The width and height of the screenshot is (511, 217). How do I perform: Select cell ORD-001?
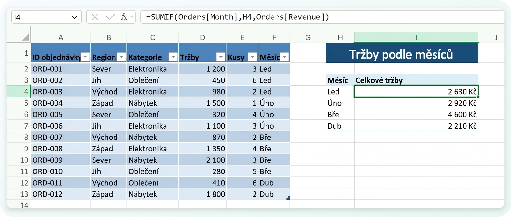pyautogui.click(x=61, y=69)
